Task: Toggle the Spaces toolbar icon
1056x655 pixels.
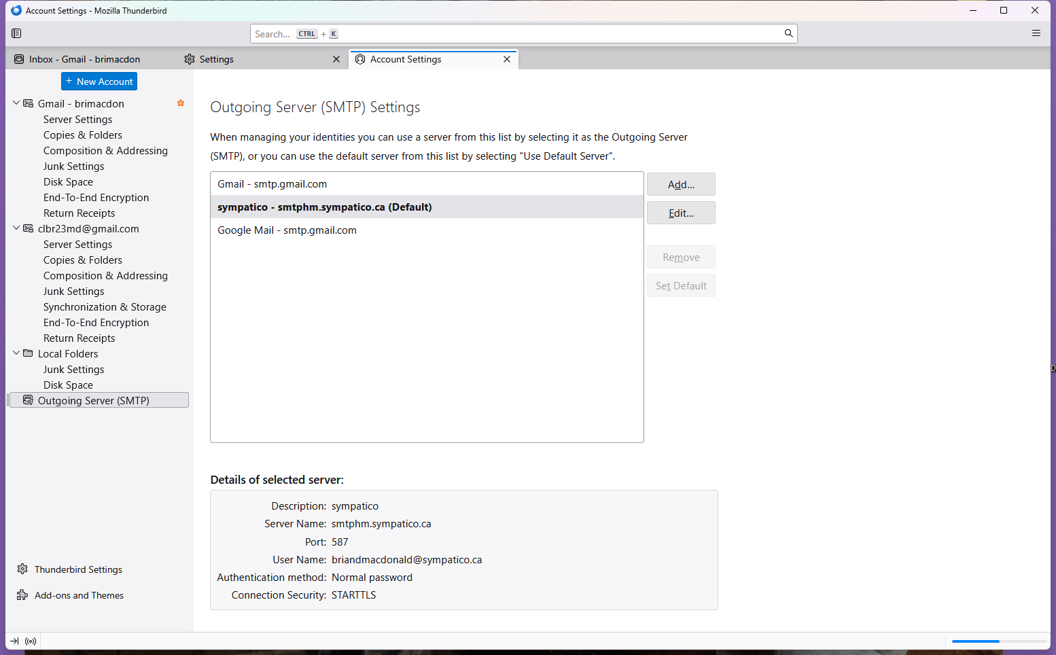Action: pos(16,33)
